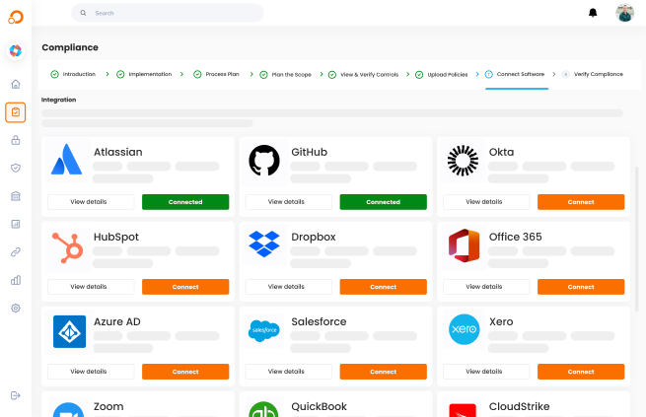Go to the Introduction step
This screenshot has width=646, height=417.
(79, 74)
